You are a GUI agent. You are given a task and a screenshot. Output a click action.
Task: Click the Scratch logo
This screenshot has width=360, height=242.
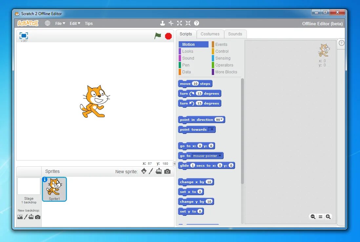28,23
